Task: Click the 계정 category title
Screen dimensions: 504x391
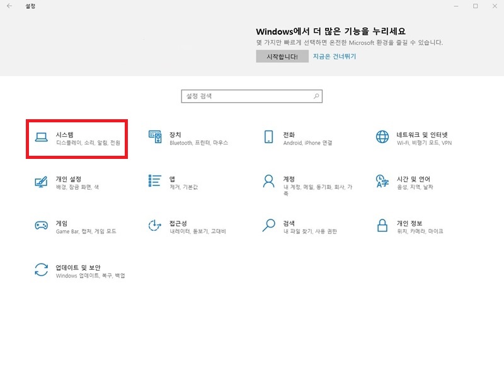Action: [x=289, y=179]
